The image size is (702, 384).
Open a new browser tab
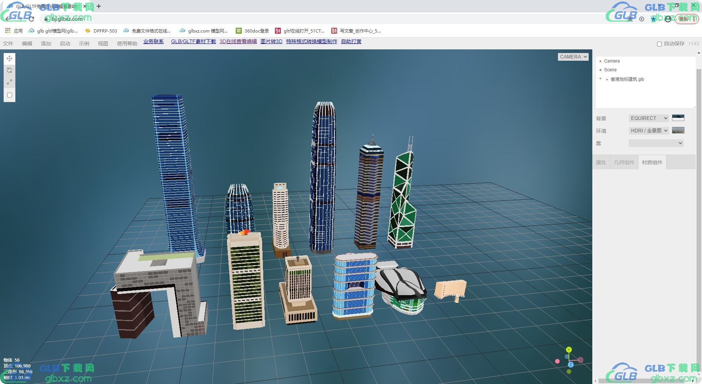point(99,6)
